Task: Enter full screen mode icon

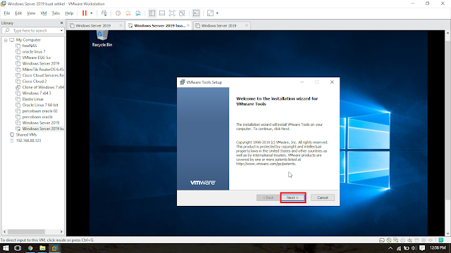Action: coord(172,13)
